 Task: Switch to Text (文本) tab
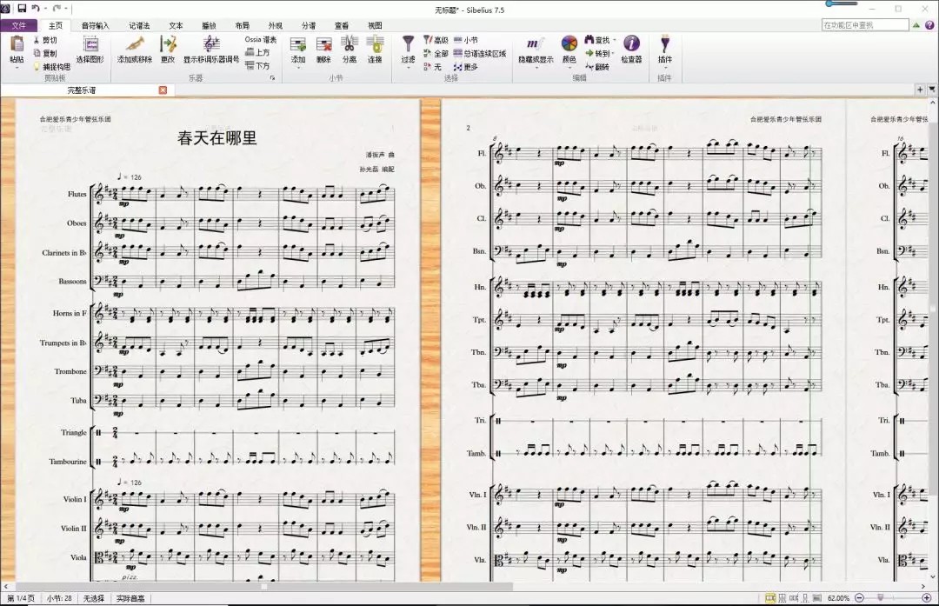tap(176, 26)
